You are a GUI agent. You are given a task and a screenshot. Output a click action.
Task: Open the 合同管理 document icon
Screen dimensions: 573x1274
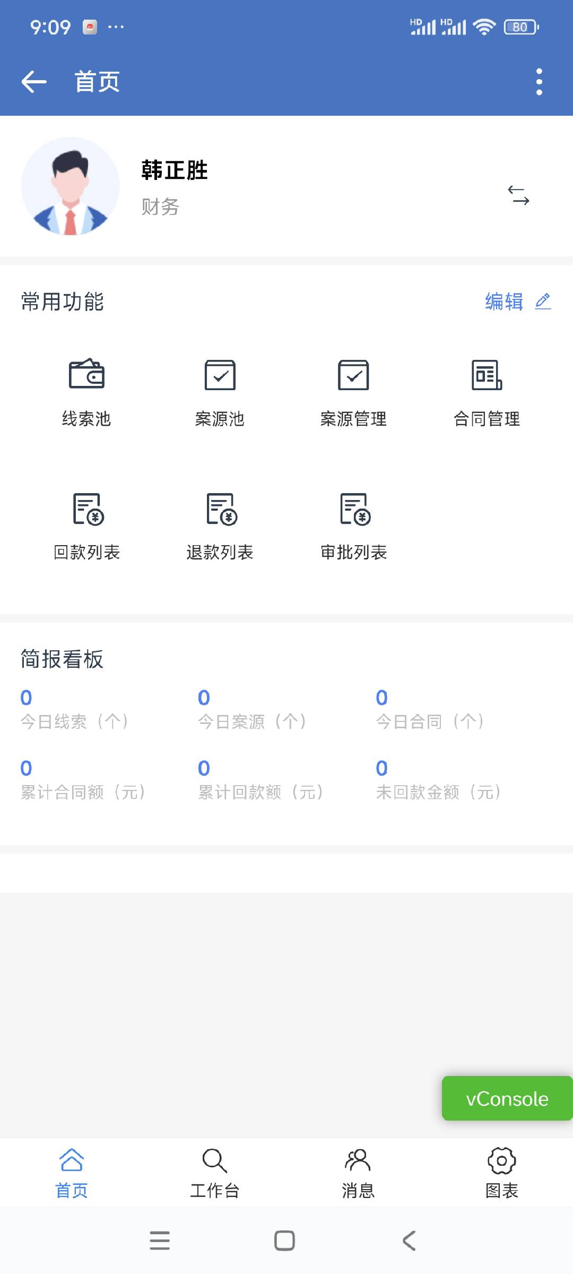point(487,375)
